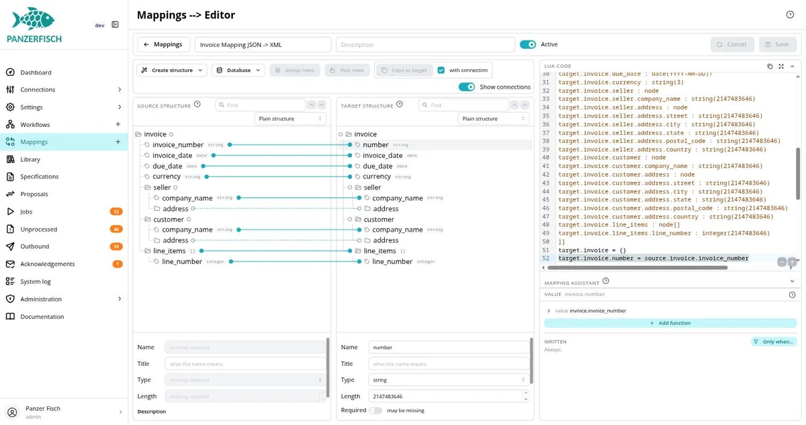Expand the Connections sidebar submenu
This screenshot has height=425, width=806.
coord(120,90)
